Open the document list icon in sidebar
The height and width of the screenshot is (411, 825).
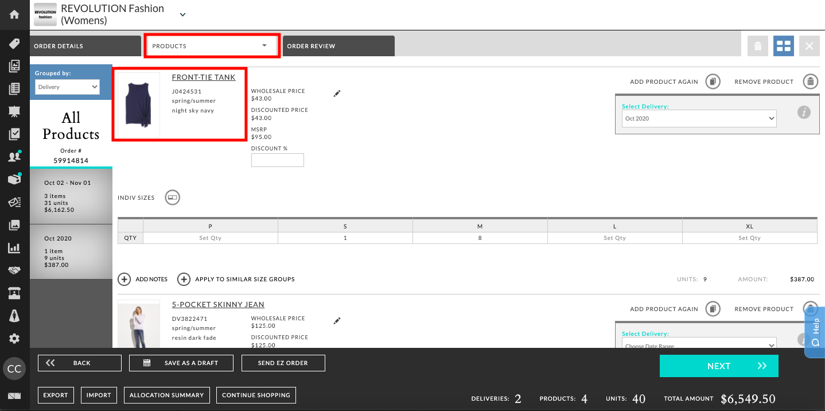click(14, 89)
